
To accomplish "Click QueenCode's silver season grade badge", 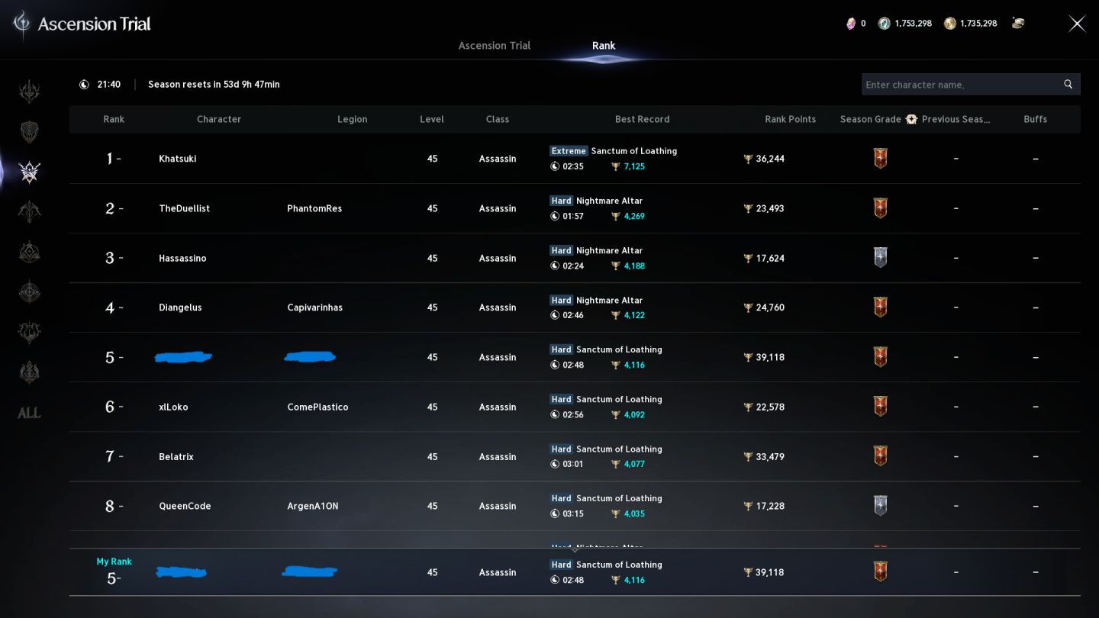I will (880, 506).
